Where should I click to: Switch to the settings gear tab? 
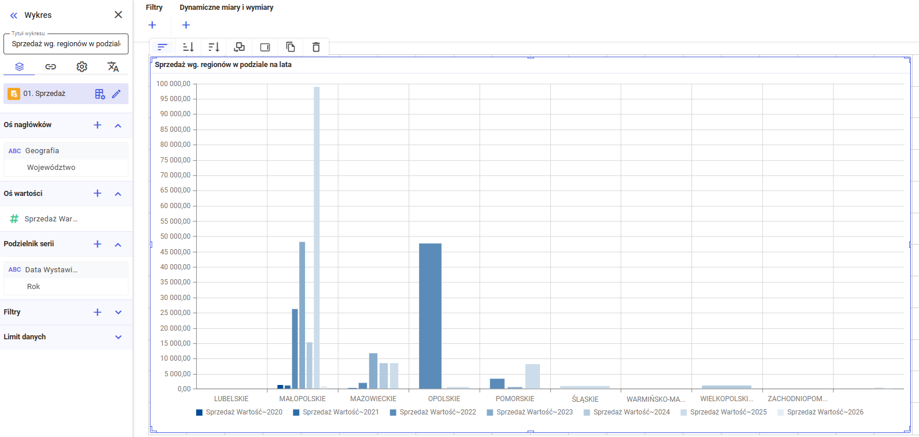coord(82,67)
